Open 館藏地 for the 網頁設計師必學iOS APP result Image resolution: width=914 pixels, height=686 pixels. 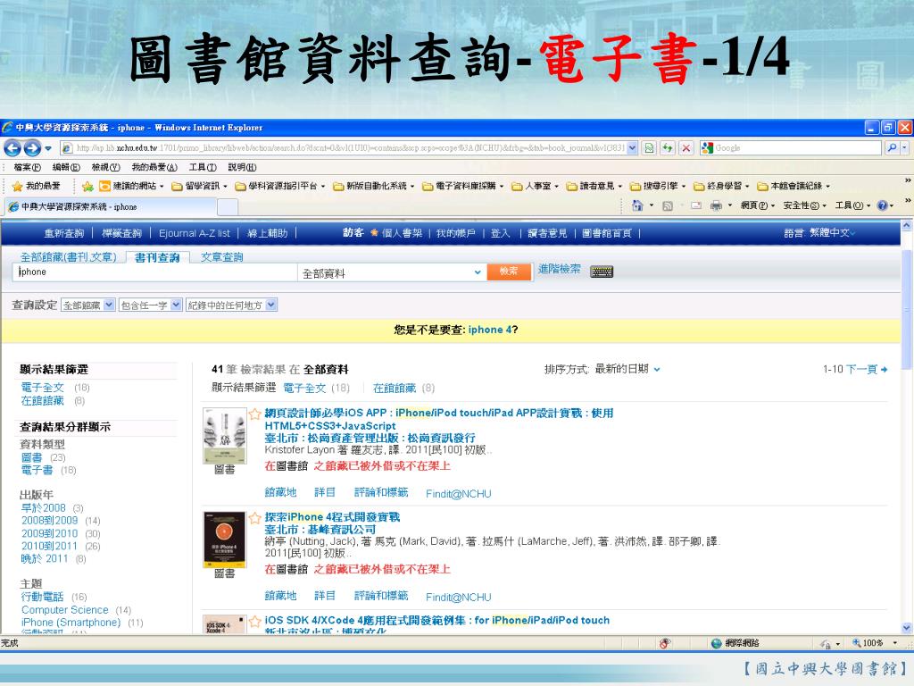pyautogui.click(x=280, y=492)
